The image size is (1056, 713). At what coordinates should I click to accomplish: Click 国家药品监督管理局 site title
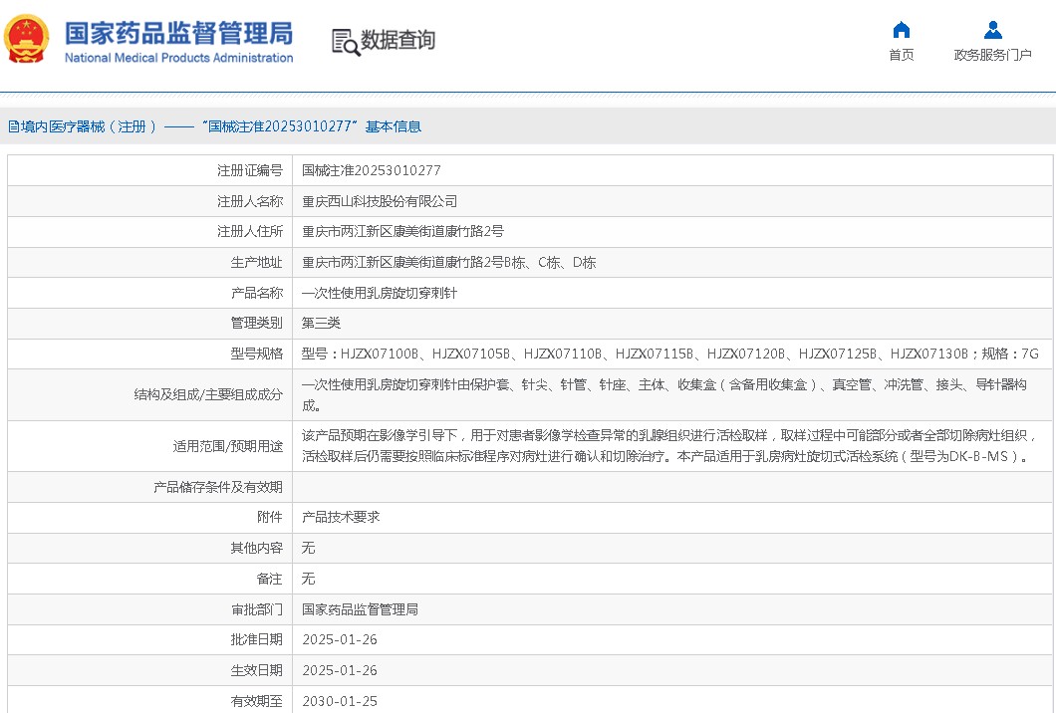(x=179, y=33)
